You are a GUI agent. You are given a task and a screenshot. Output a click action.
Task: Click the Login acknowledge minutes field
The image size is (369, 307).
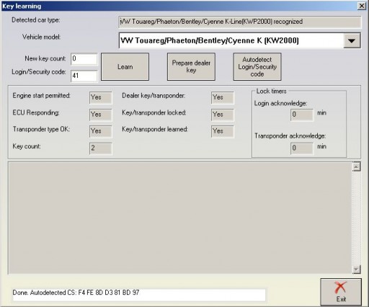[302, 115]
